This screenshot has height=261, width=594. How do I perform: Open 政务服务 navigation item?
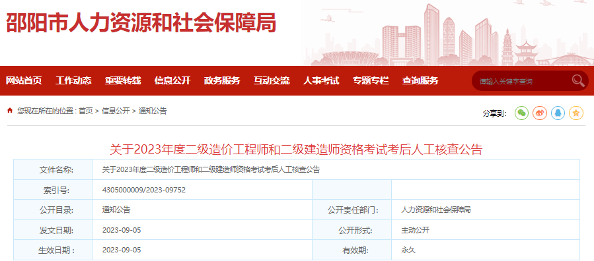pos(222,80)
